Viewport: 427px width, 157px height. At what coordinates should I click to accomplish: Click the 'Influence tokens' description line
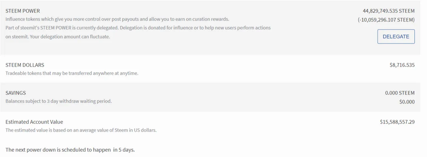point(117,19)
